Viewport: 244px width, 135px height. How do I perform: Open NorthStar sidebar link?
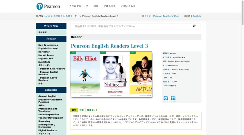pos(44,52)
